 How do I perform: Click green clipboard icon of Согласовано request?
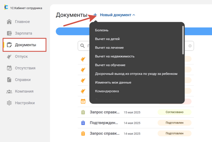(x=83, y=112)
